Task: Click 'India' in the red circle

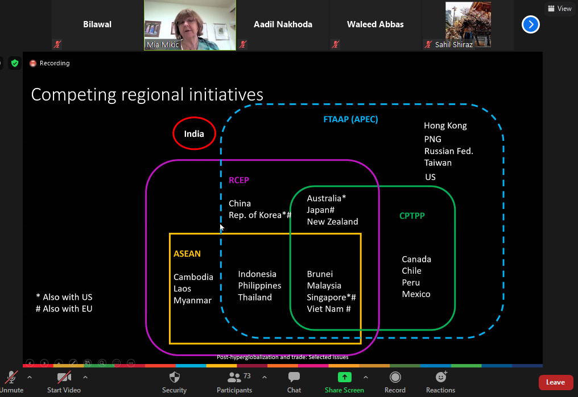Action: 194,133
